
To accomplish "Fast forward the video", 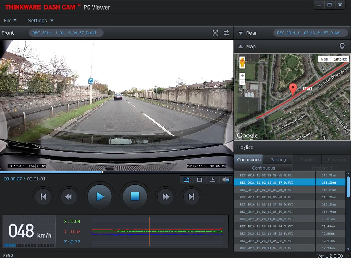I will (x=166, y=197).
